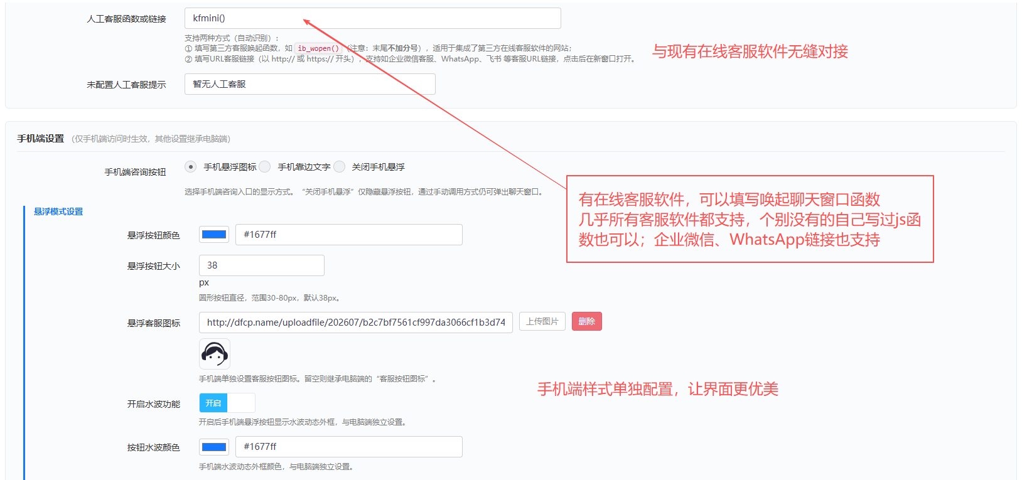1022x480 pixels.
Task: Click the 上传图片 button
Action: point(542,321)
